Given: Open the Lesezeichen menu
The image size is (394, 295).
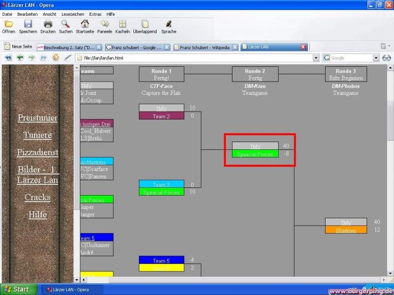Looking at the screenshot, I should [71, 14].
